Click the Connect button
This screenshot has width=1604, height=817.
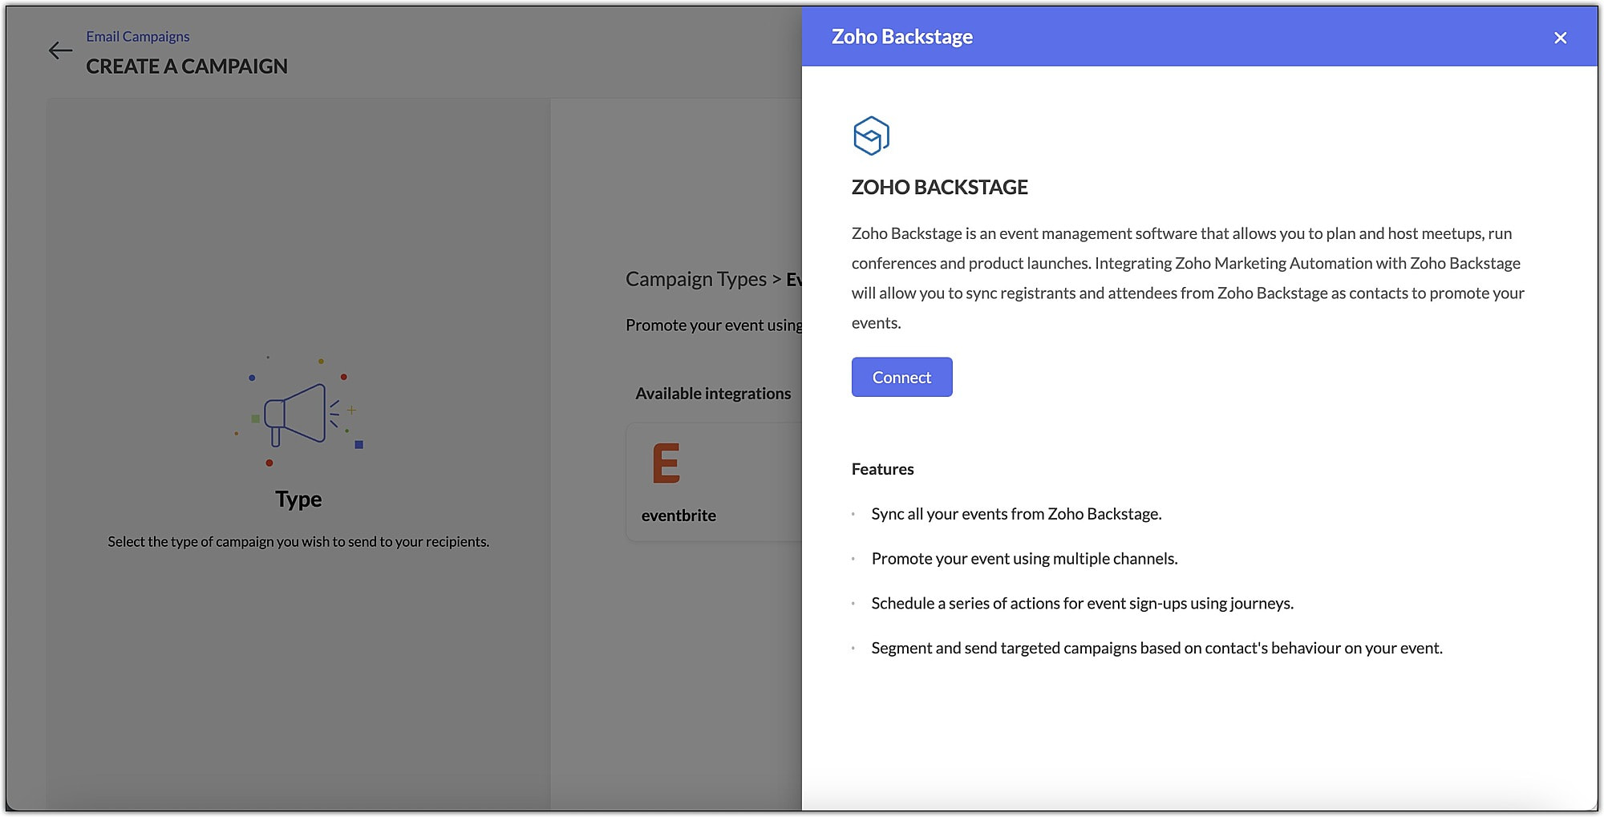tap(901, 377)
